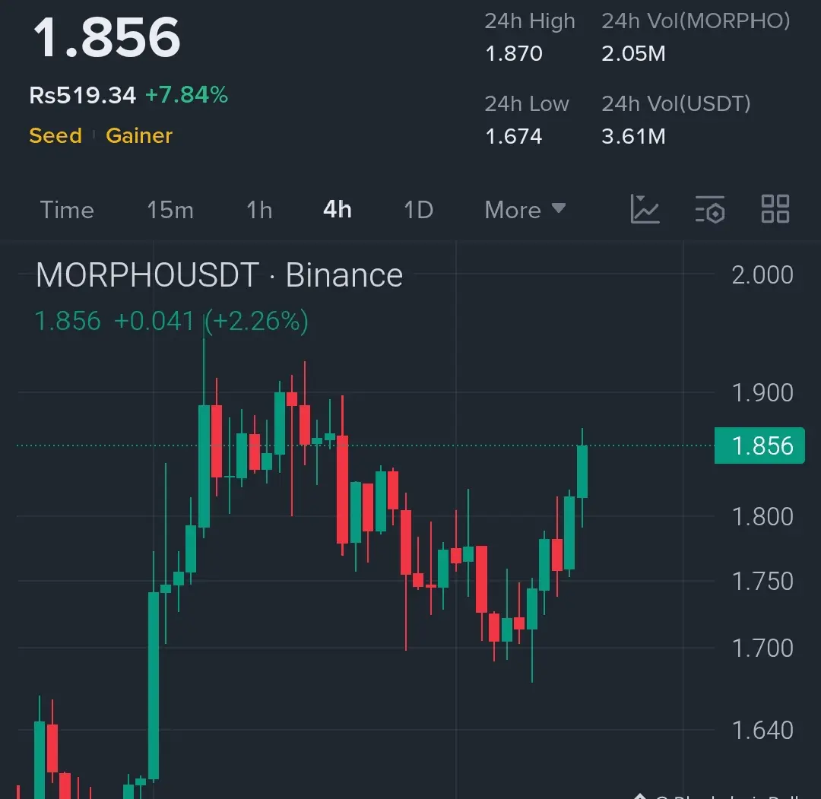821x799 pixels.
Task: Open the chart settings icon
Action: (x=710, y=209)
